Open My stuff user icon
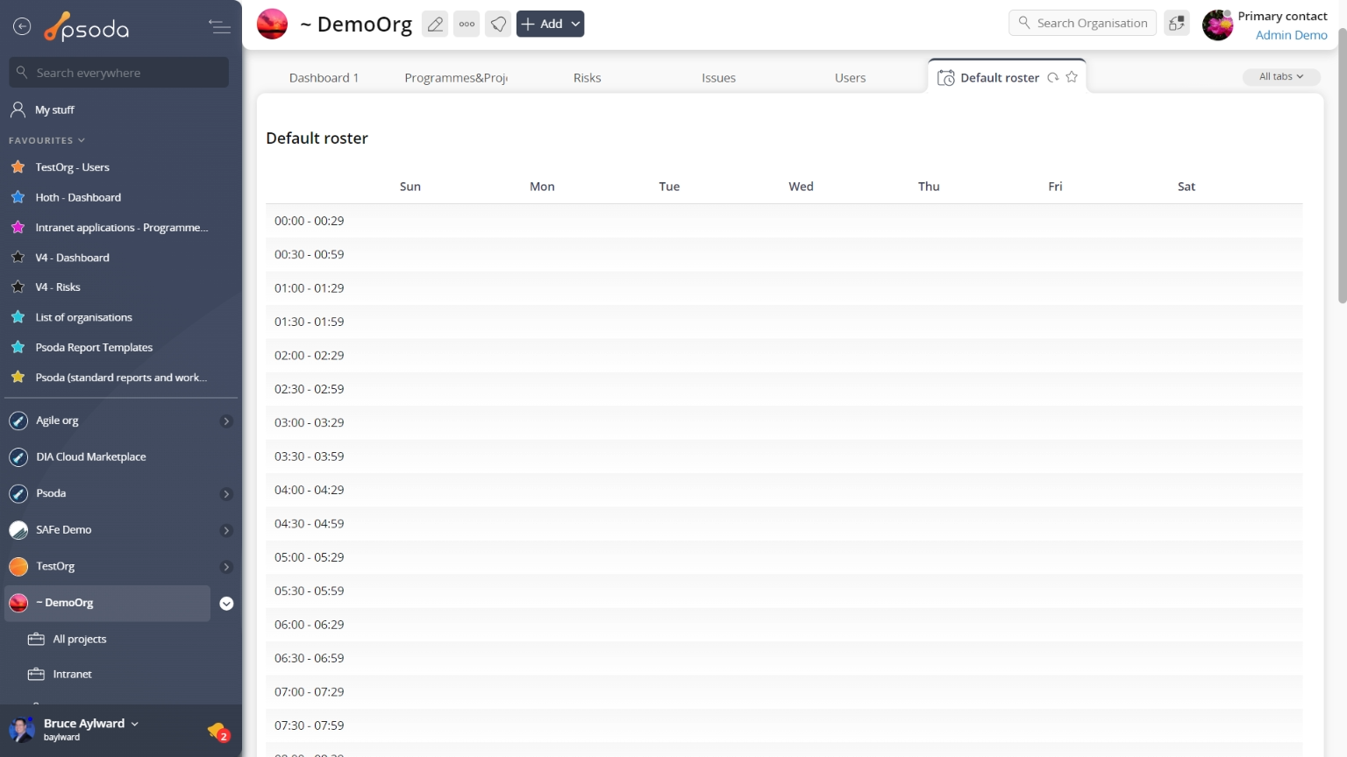This screenshot has height=757, width=1347. point(18,110)
